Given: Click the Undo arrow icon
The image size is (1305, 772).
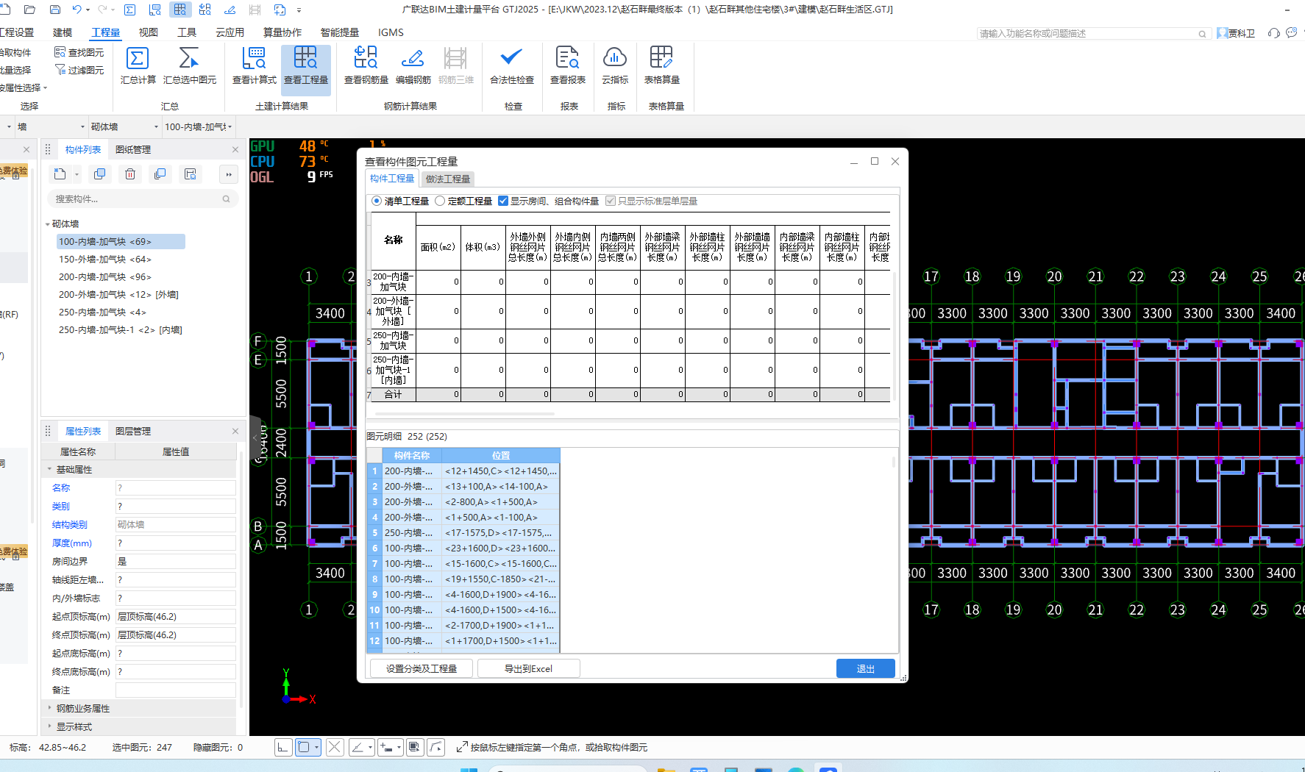Looking at the screenshot, I should [x=77, y=10].
